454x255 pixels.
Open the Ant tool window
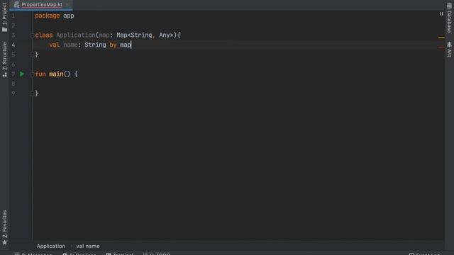coord(449,49)
